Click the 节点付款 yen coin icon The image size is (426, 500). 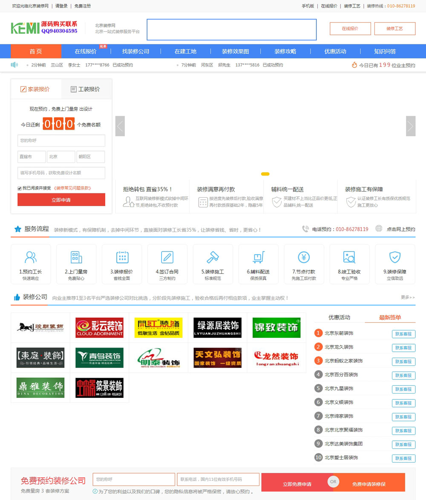304,257
